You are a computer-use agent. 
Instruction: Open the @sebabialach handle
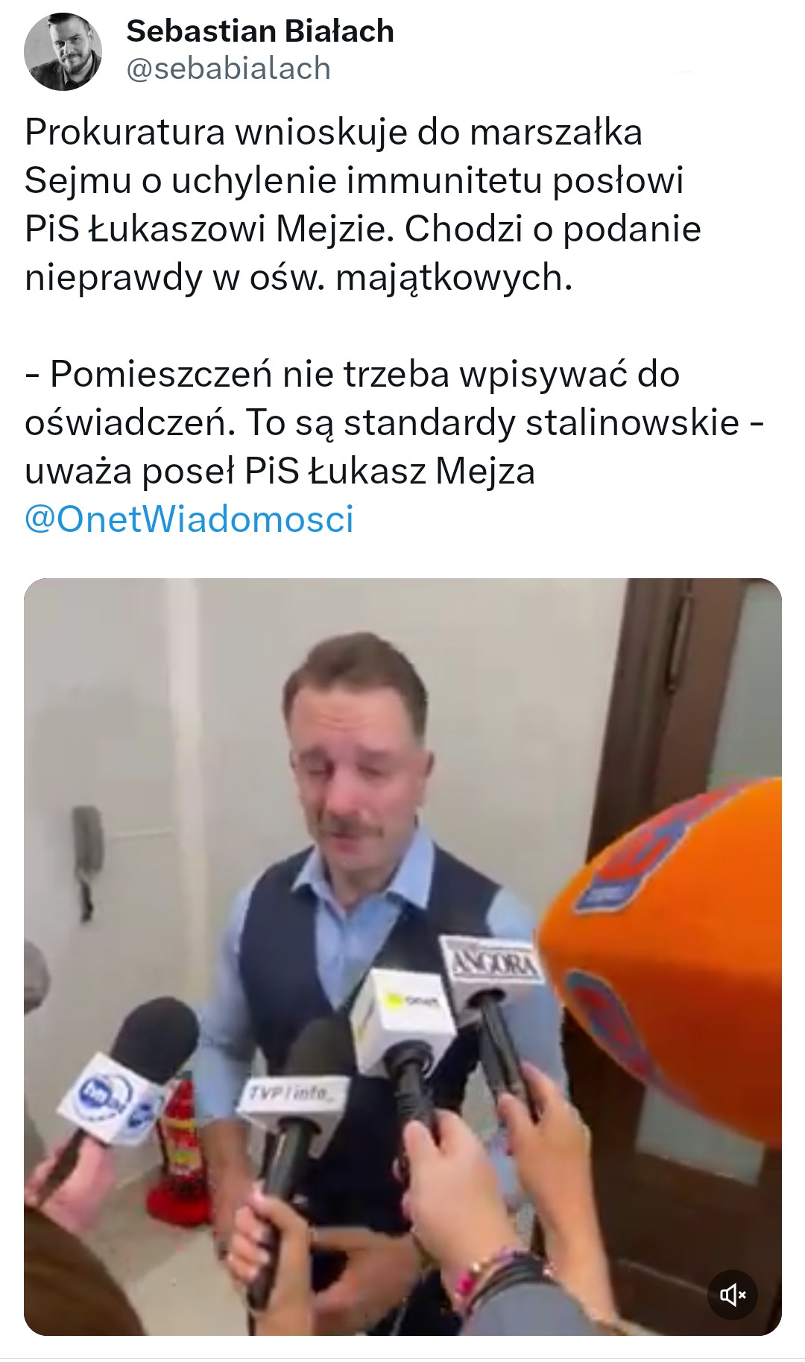[229, 69]
